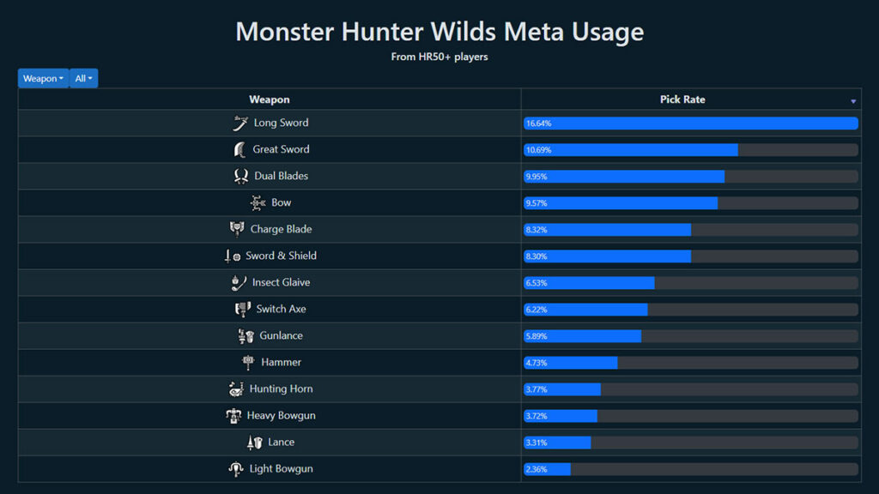Click the Long Sword weapon icon

[x=240, y=123]
